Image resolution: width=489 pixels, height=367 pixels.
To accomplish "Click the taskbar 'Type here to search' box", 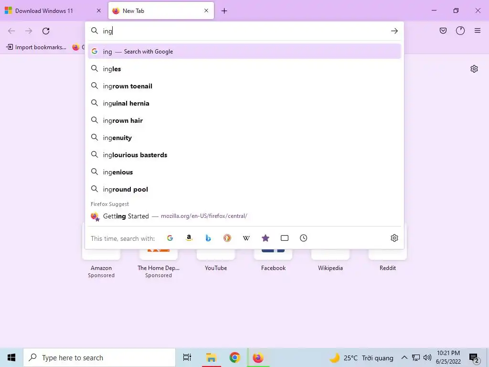I will 99,357.
